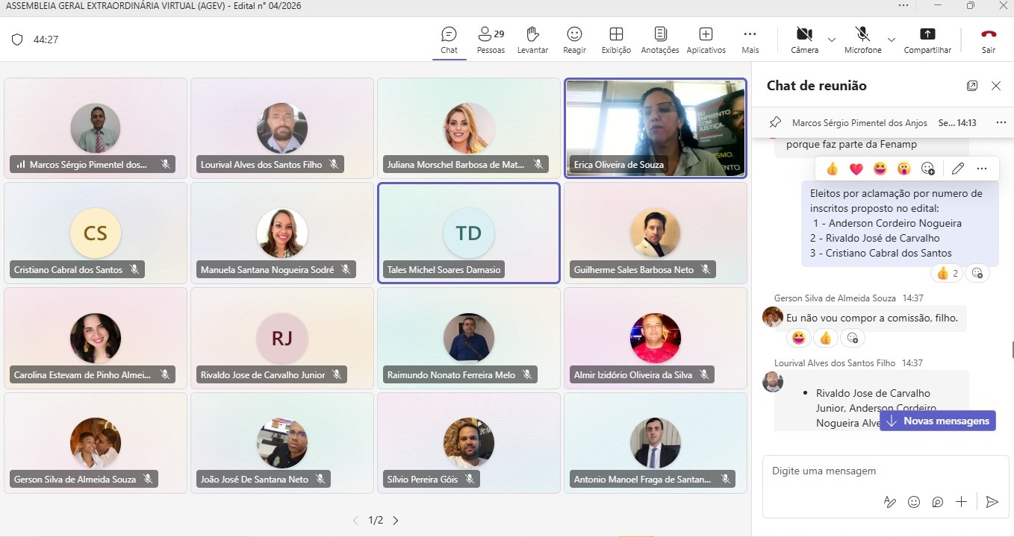Unmute the Microfone toggle
Image resolution: width=1014 pixels, height=537 pixels.
(862, 40)
